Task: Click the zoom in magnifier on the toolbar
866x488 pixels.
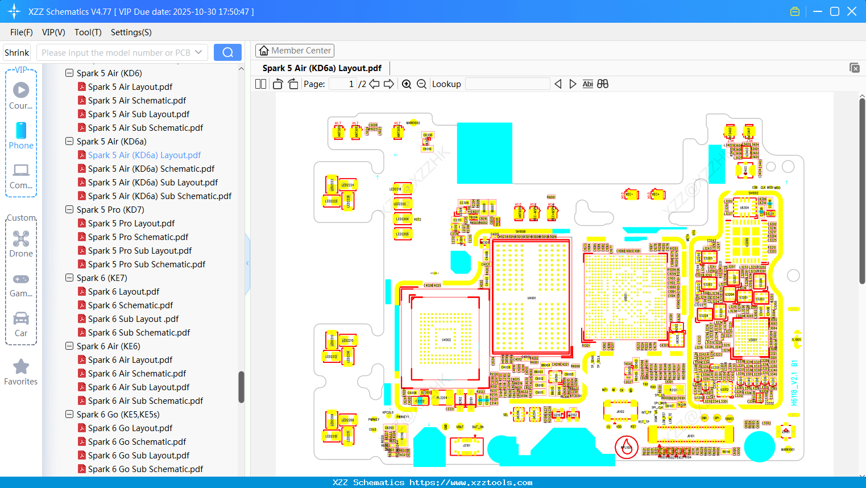Action: 407,84
